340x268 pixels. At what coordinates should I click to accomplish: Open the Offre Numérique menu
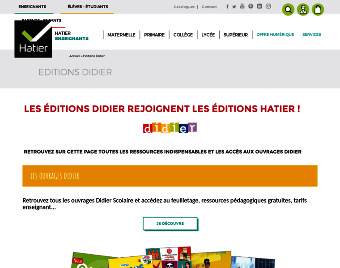(275, 34)
